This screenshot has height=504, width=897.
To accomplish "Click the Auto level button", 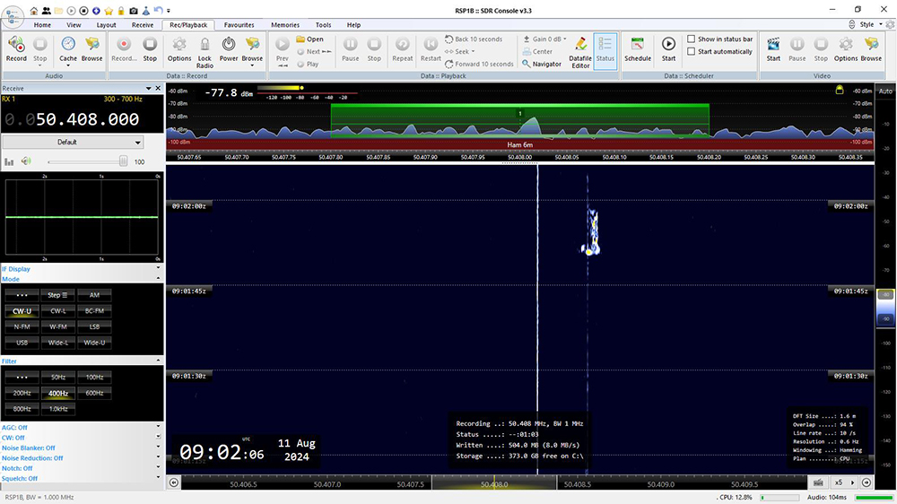I will point(885,91).
